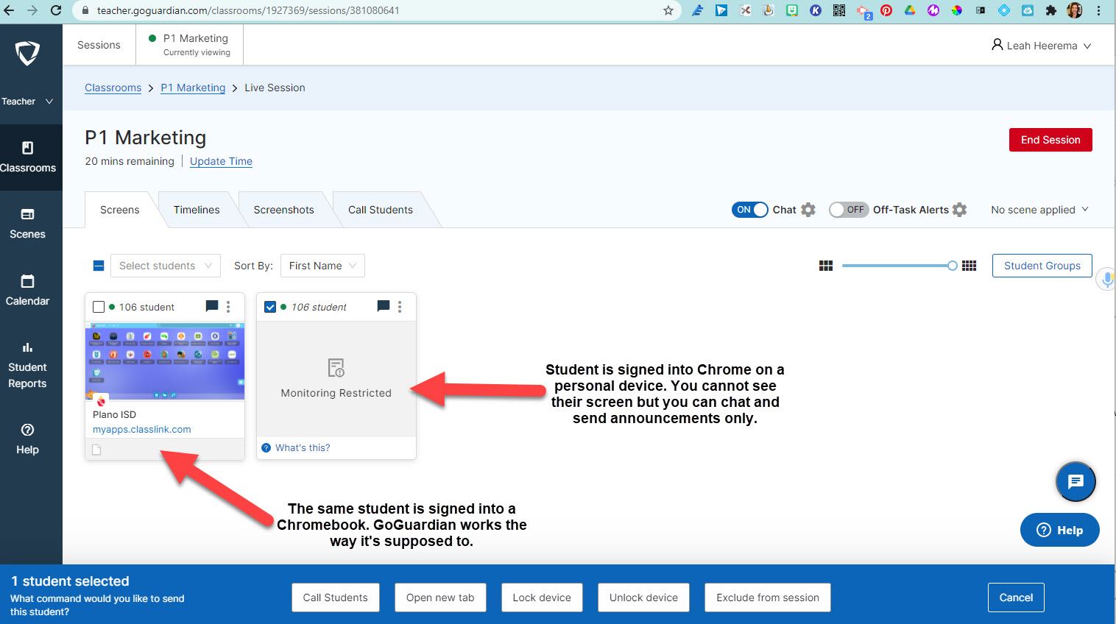This screenshot has width=1116, height=624.
Task: Open Classrooms in the left sidebar
Action: click(x=27, y=157)
